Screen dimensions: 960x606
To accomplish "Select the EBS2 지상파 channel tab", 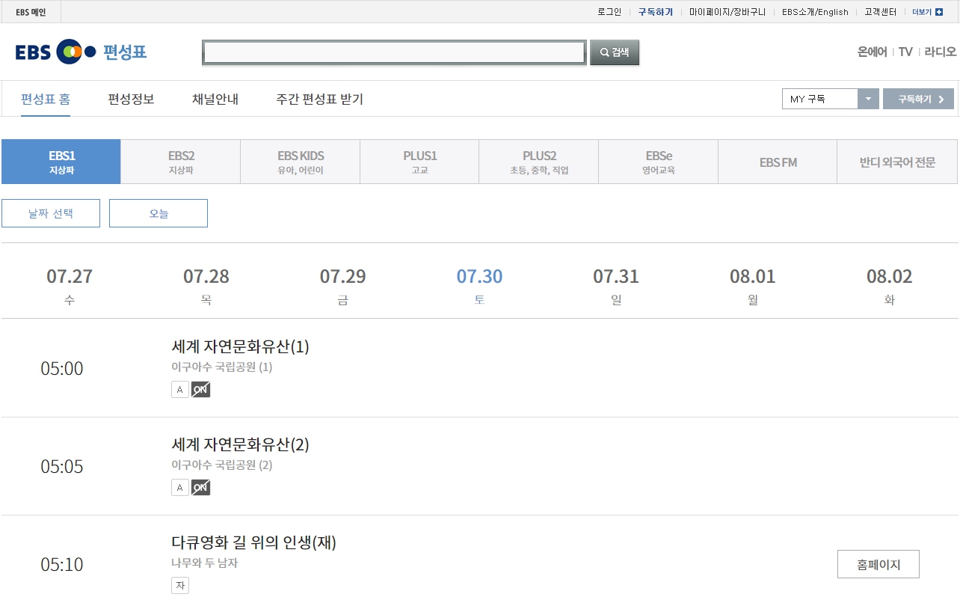I will pos(181,162).
